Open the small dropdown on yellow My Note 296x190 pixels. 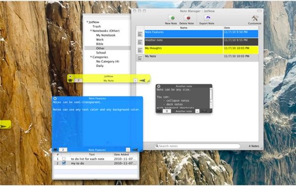(x=135, y=81)
